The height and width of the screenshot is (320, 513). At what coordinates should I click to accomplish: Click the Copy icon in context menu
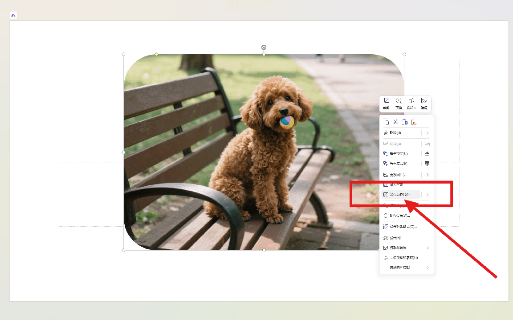pyautogui.click(x=386, y=122)
